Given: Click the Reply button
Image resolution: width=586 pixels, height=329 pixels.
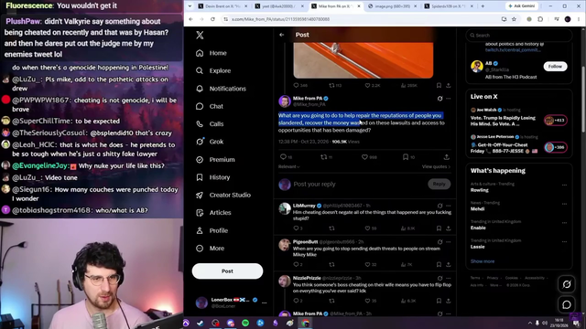Looking at the screenshot, I should pyautogui.click(x=439, y=184).
